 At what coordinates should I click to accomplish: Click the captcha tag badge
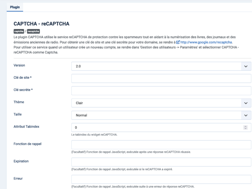(x=19, y=31)
